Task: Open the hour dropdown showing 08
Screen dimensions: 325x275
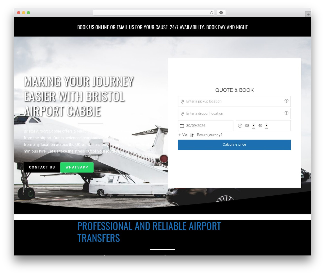Action: click(x=250, y=126)
